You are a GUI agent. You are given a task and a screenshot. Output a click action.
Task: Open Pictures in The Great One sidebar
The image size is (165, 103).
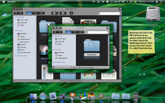pos(22,47)
